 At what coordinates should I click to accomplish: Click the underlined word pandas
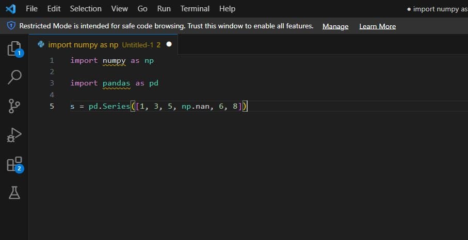tap(117, 83)
